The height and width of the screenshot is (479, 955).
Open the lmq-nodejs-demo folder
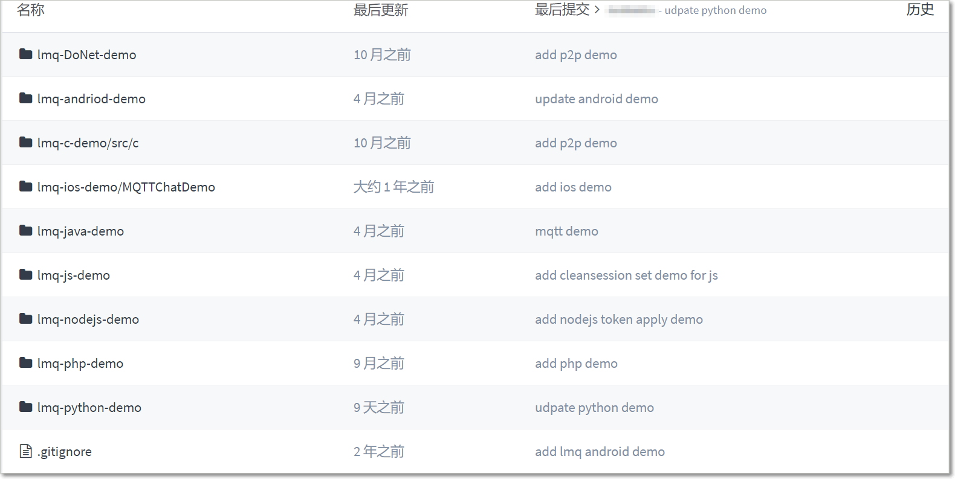tap(88, 320)
